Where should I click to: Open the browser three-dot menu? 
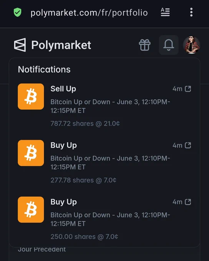tap(191, 12)
